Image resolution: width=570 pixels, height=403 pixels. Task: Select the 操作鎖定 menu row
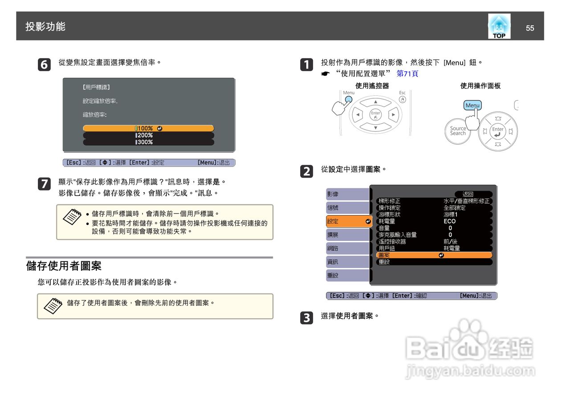pyautogui.click(x=434, y=208)
